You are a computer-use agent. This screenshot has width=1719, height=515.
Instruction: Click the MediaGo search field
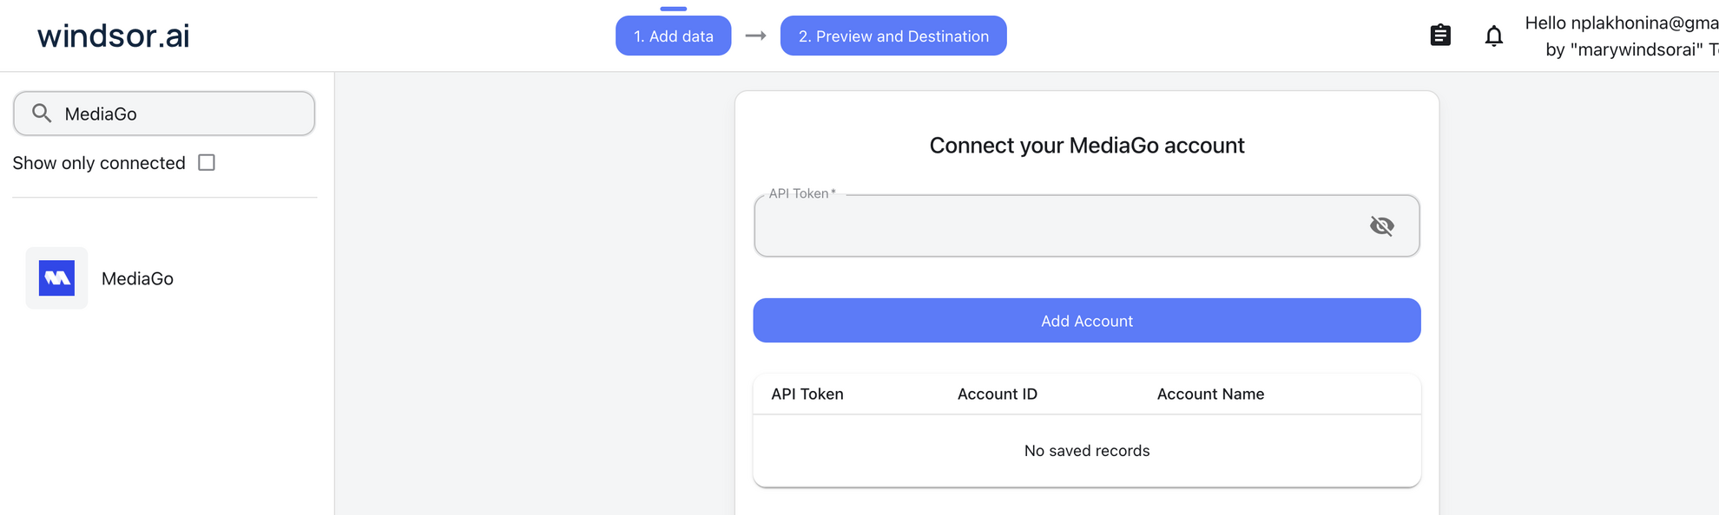pyautogui.click(x=164, y=114)
